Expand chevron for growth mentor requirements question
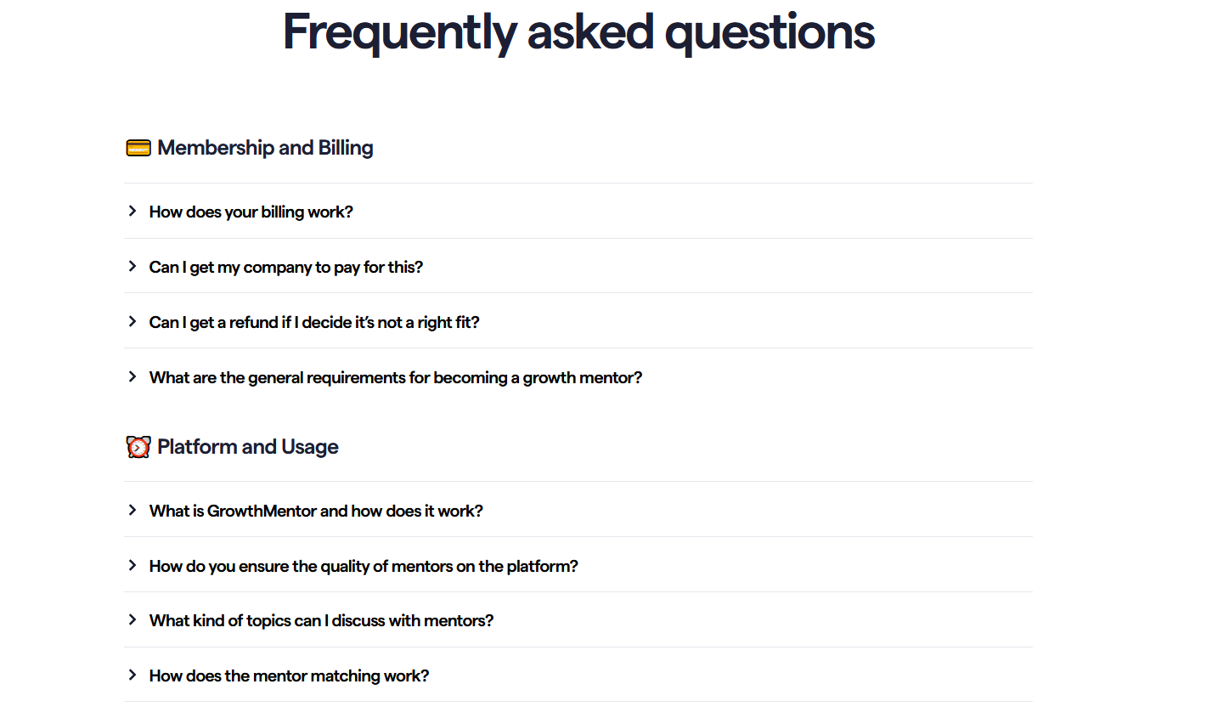 tap(132, 376)
